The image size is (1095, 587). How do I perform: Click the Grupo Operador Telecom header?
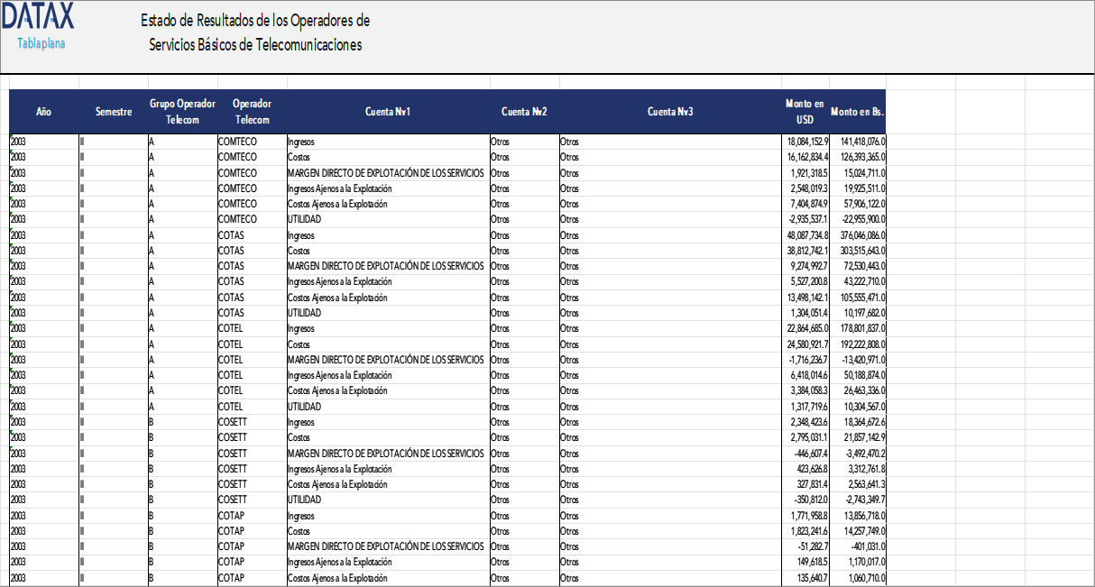point(182,112)
